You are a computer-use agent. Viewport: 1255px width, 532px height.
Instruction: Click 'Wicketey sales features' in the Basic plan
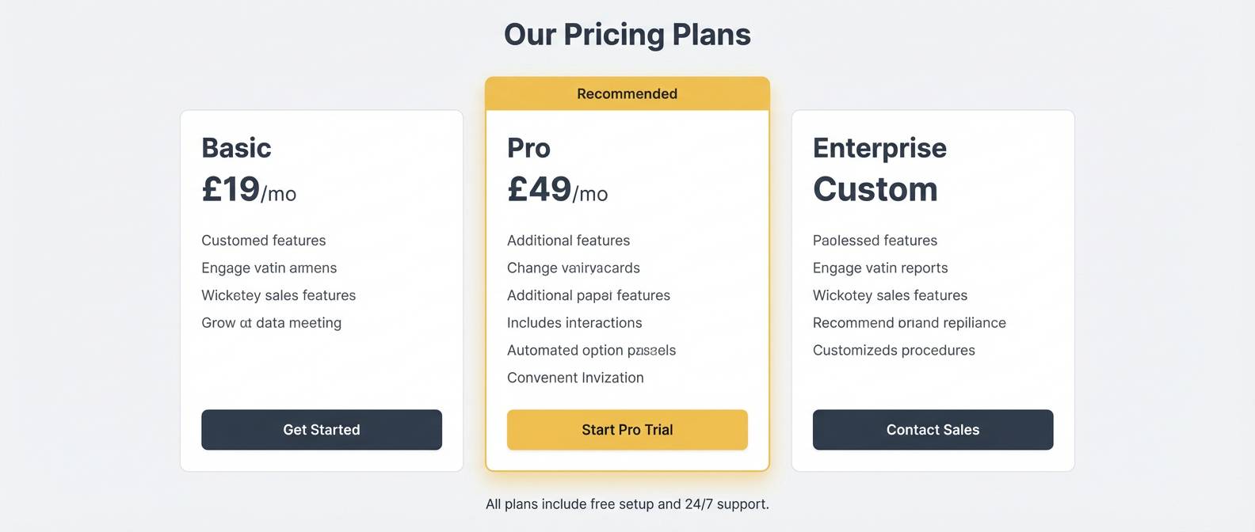click(278, 294)
